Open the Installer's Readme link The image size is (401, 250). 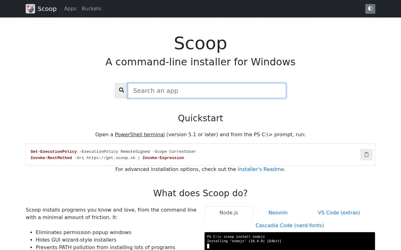click(261, 169)
